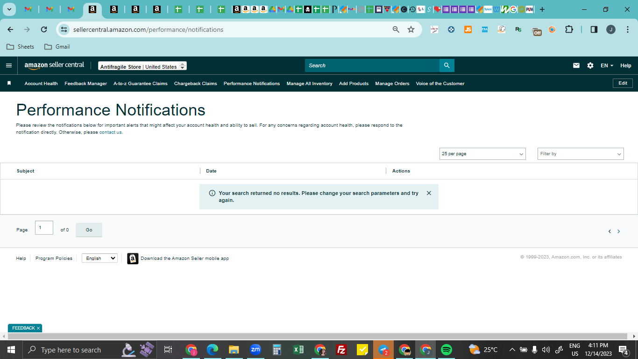Open the Gmail bookmarks folder

click(57, 47)
